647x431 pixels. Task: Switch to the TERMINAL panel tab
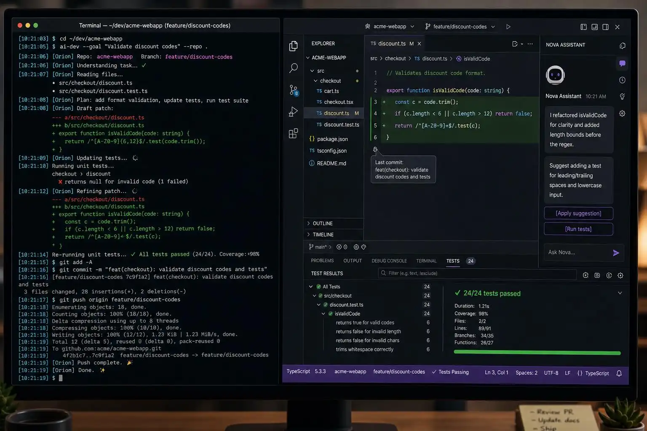426,261
